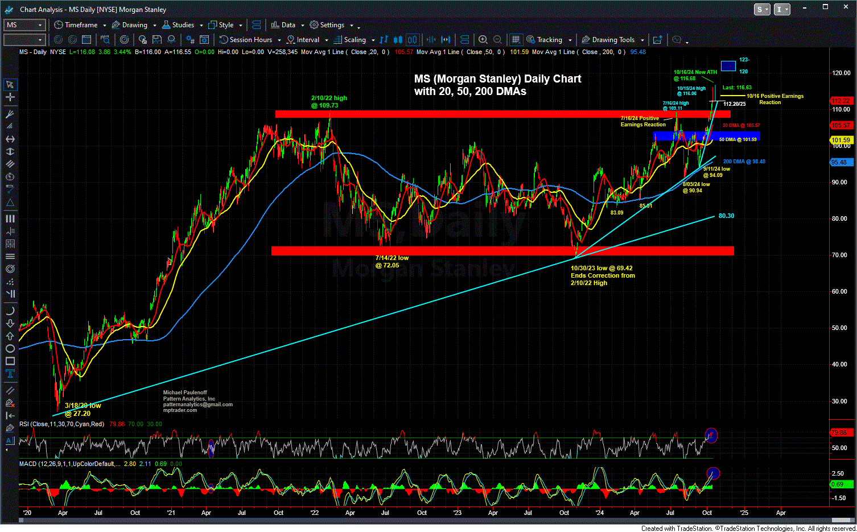Toggle the OHLC bar chart style
The height and width of the screenshot is (532, 857).
(x=384, y=40)
